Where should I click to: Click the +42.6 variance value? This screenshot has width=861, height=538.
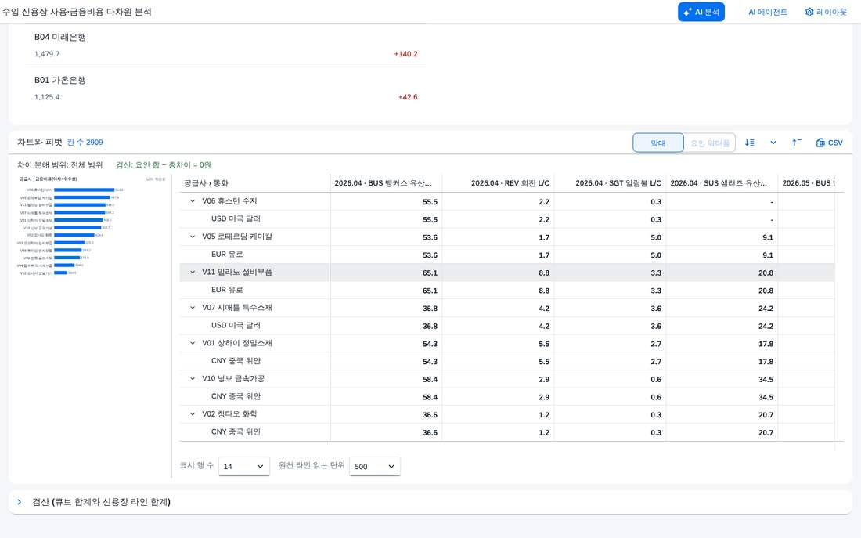(408, 97)
